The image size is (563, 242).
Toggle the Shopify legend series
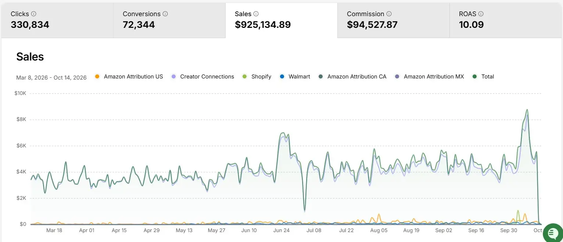tap(257, 77)
